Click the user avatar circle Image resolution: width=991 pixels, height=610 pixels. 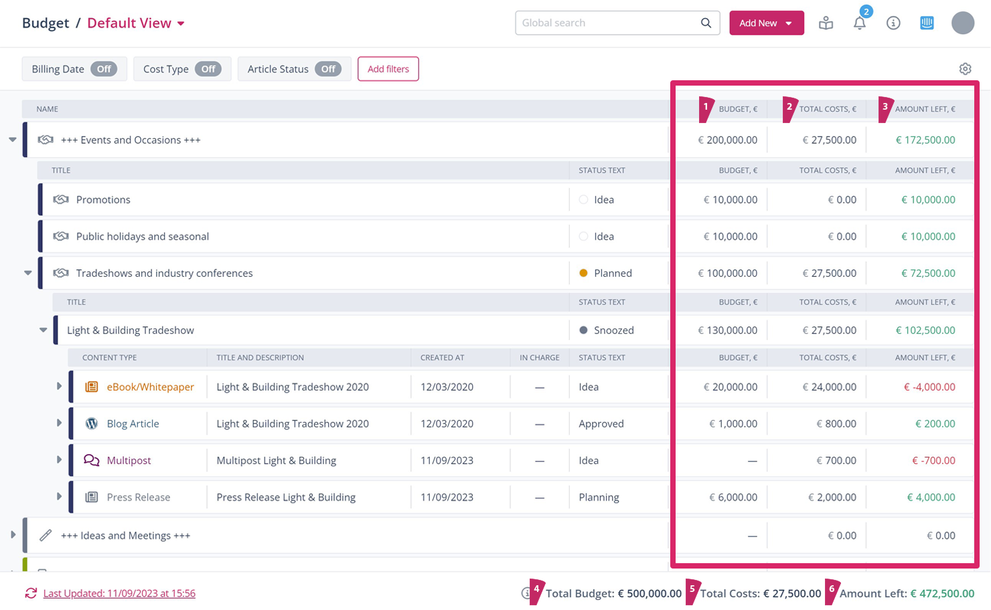(962, 23)
